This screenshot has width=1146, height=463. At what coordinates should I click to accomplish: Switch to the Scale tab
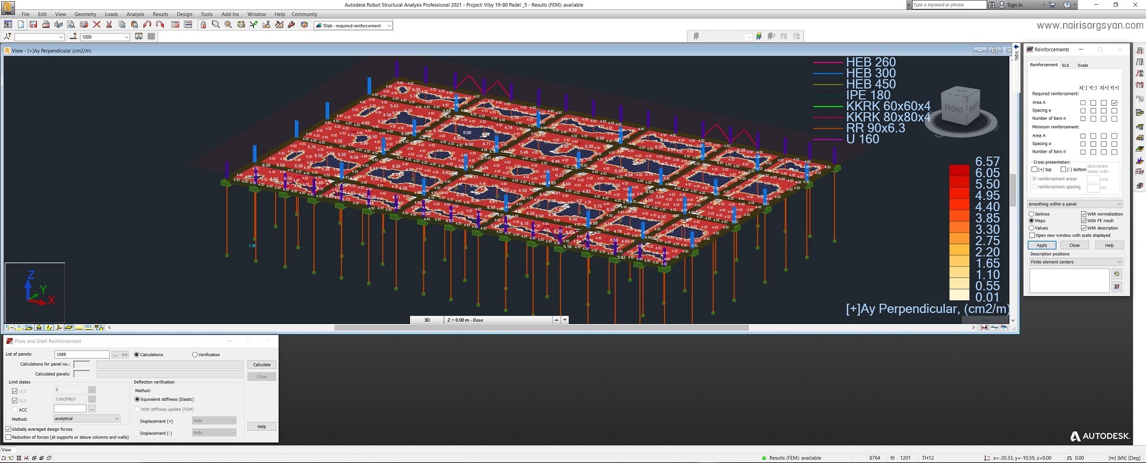tap(1083, 65)
